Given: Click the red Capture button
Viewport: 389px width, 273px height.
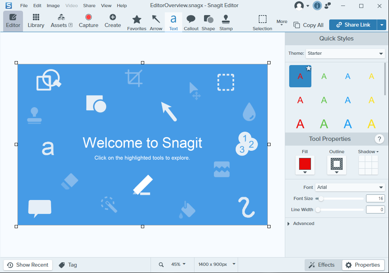Looking at the screenshot, I should point(88,21).
